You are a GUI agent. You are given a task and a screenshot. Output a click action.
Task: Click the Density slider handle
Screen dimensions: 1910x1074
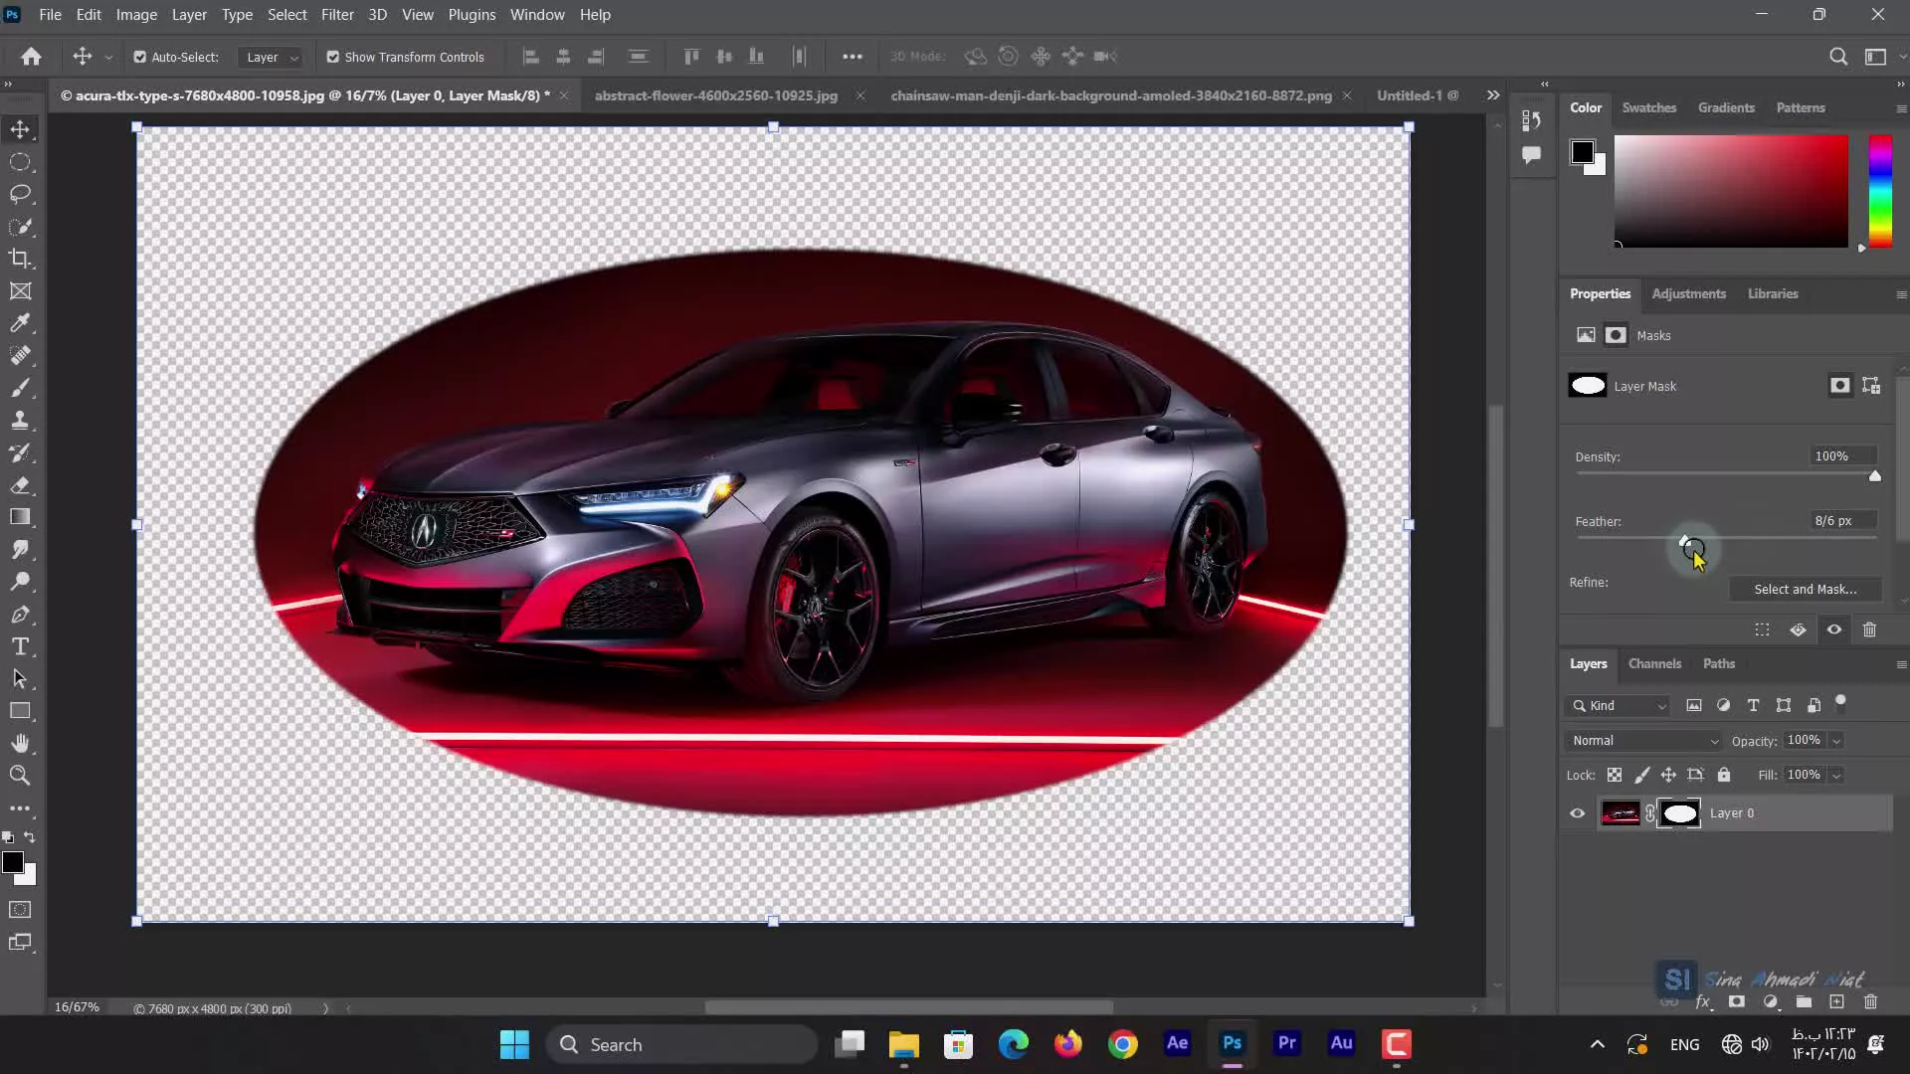click(x=1875, y=476)
